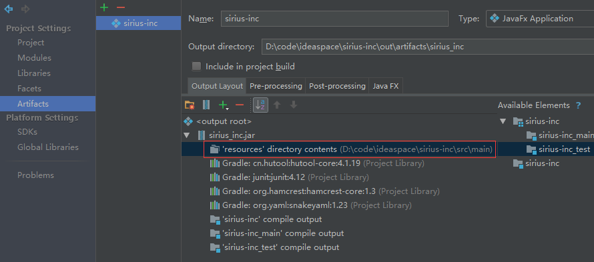Click 'sirius-inc_main' compile output folder icon
The width and height of the screenshot is (594, 262).
[x=215, y=233]
